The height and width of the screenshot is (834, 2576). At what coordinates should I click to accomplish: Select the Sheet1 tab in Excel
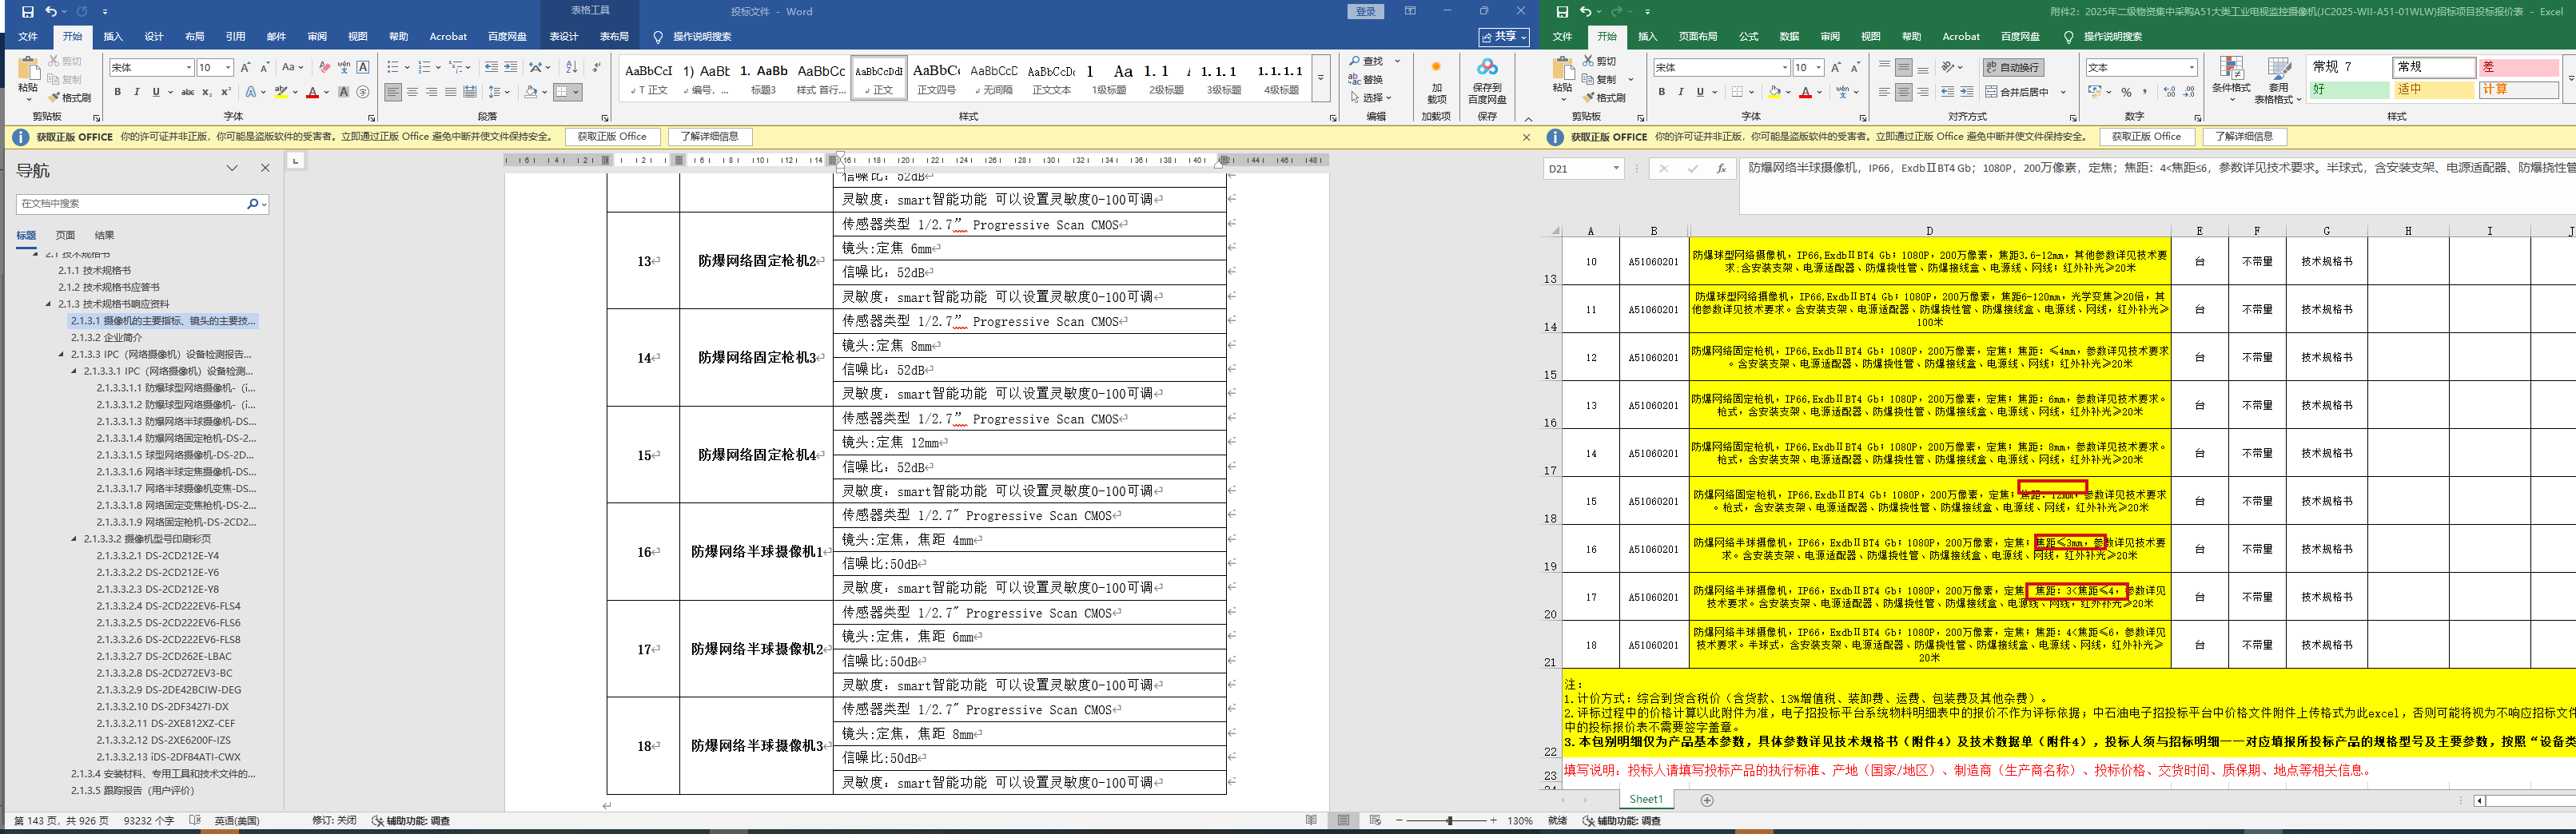(1646, 800)
